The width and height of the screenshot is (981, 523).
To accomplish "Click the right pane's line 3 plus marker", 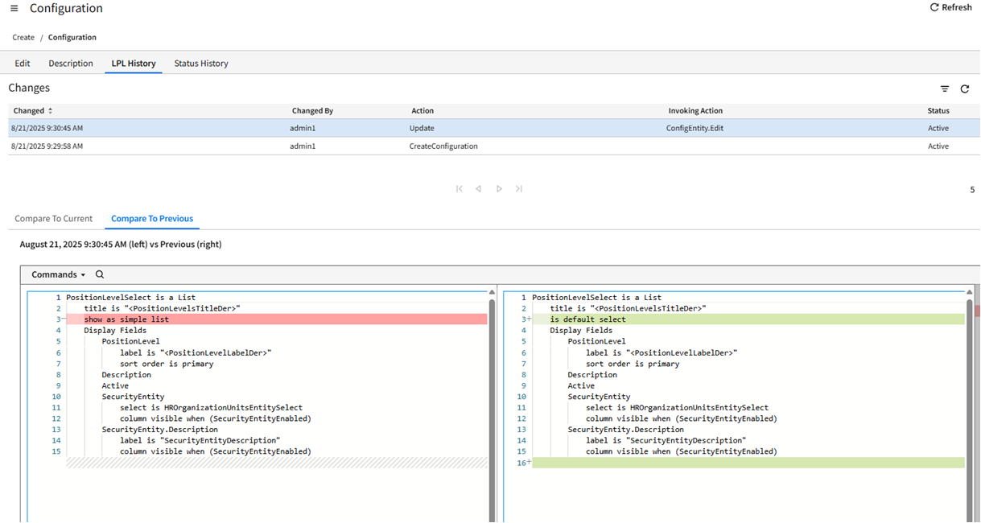I will click(x=527, y=319).
